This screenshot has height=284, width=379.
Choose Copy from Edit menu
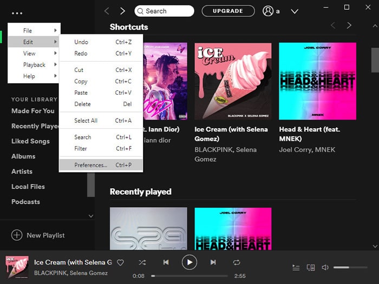(x=101, y=81)
